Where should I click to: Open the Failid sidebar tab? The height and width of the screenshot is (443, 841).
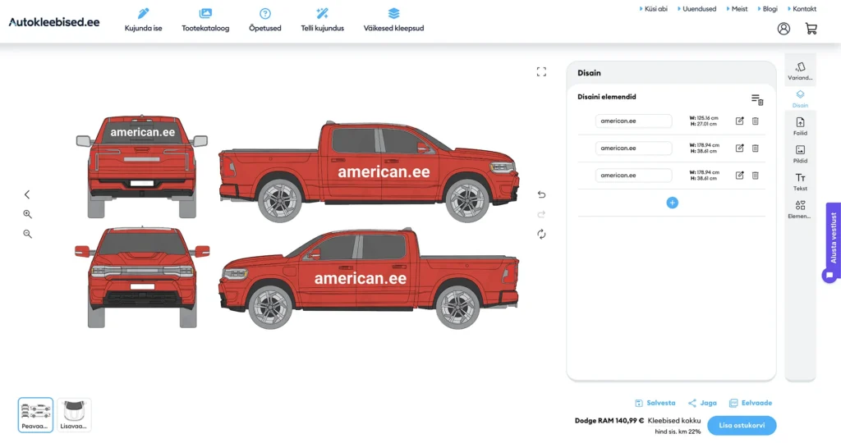800,126
